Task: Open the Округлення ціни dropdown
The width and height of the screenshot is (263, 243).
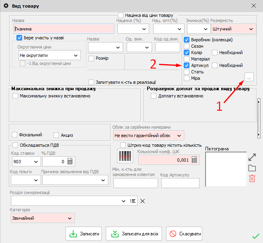Action: 76,55
